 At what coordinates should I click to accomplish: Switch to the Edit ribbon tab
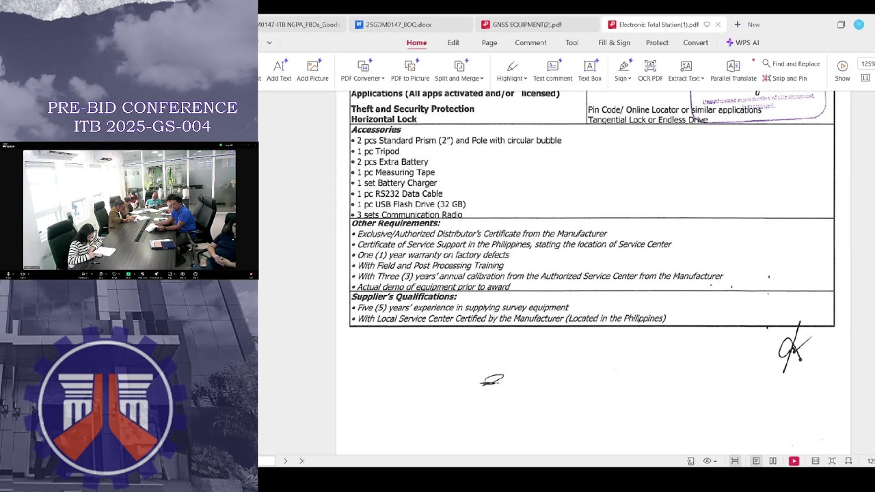(x=453, y=42)
